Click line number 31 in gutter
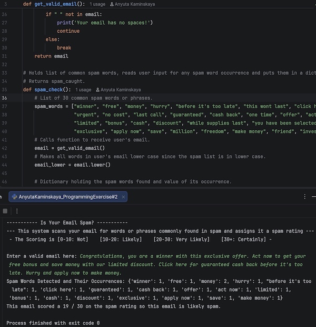Image resolution: width=316 pixels, height=327 pixels. click(x=4, y=56)
